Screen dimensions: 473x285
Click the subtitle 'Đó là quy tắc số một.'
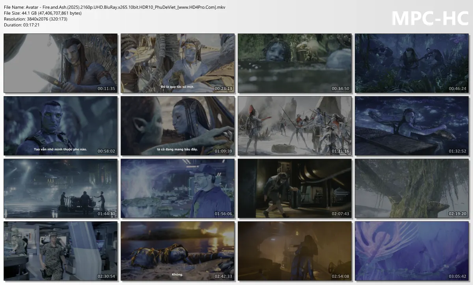[x=178, y=87]
